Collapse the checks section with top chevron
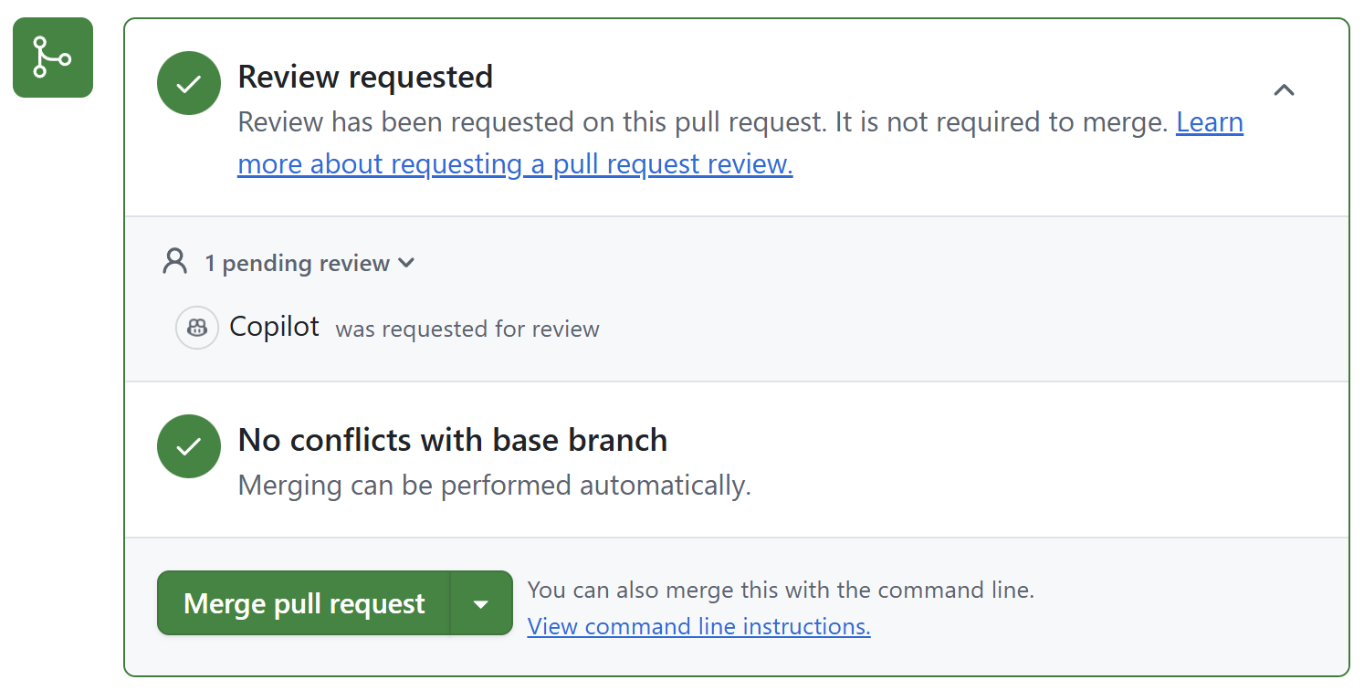1364x690 pixels. pos(1284,90)
